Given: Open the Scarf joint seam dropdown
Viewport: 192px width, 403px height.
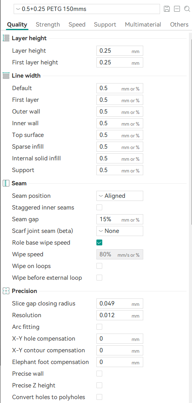Looking at the screenshot, I should [120, 231].
